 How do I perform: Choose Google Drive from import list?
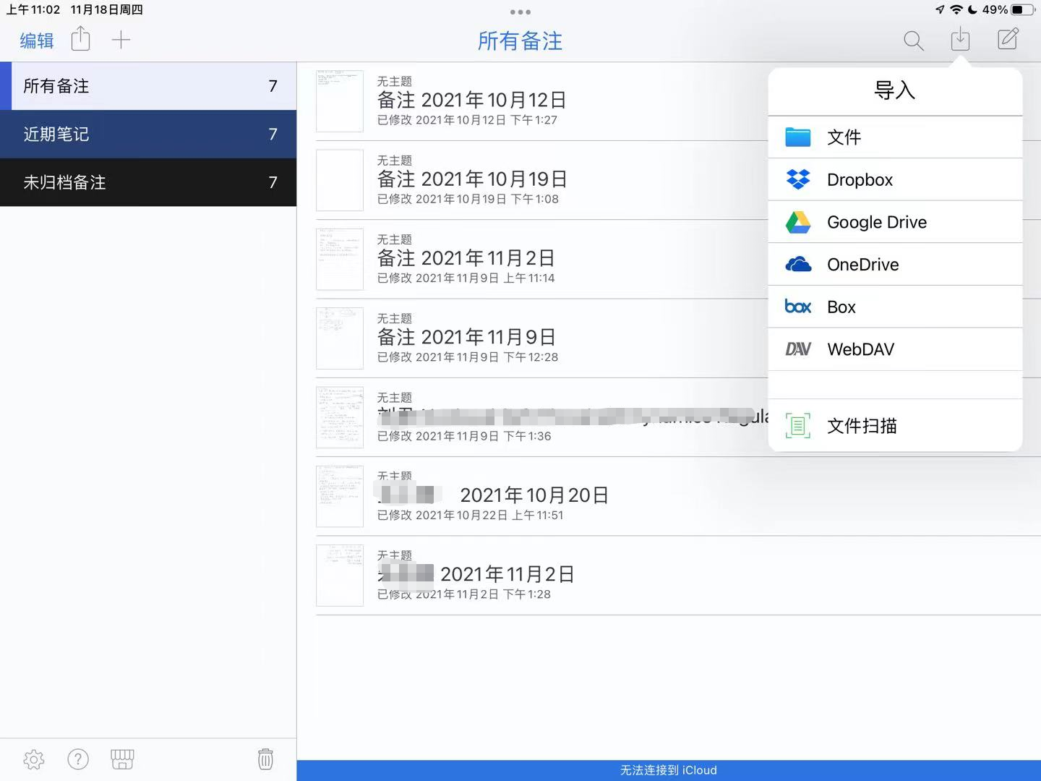895,222
